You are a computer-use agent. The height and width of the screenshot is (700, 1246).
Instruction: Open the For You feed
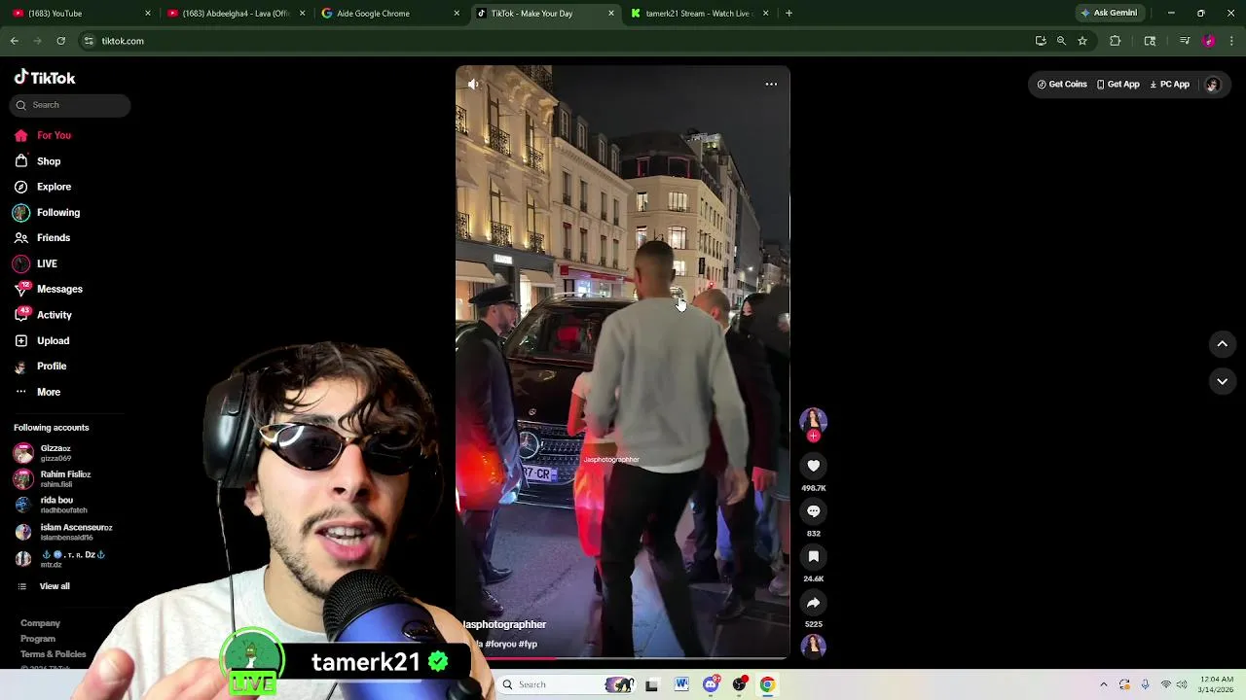tap(43, 135)
